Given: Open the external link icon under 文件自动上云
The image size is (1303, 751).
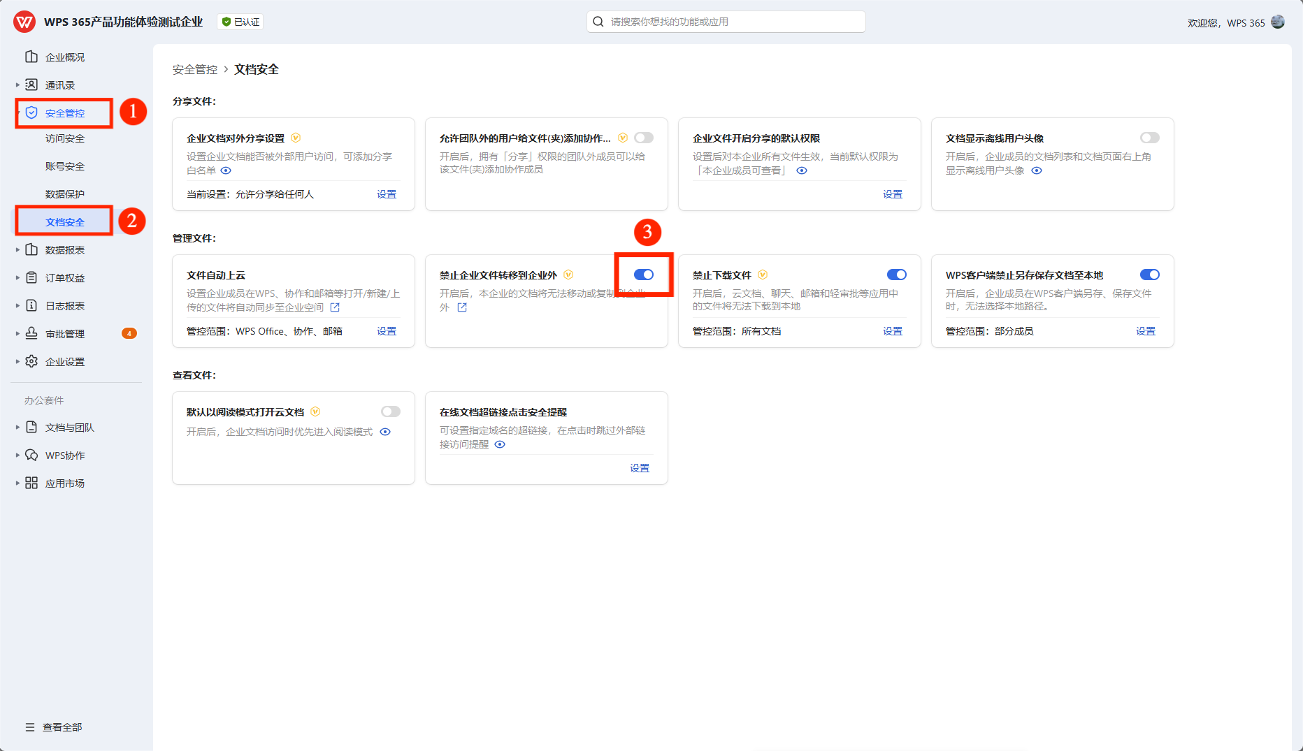Looking at the screenshot, I should click(x=335, y=307).
